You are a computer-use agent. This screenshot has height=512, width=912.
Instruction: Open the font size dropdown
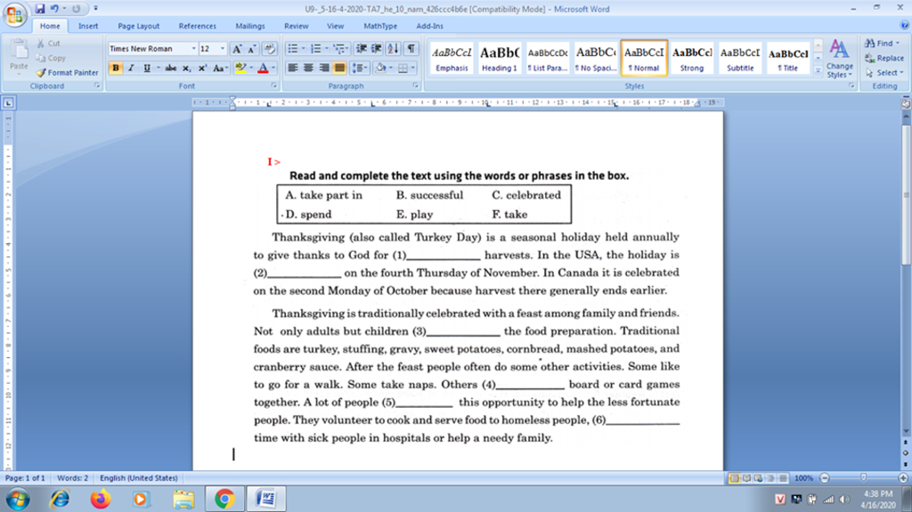(222, 49)
